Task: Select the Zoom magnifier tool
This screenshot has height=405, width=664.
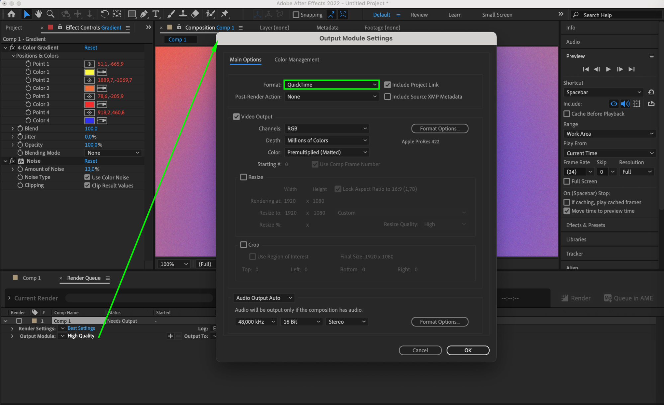Action: 50,14
